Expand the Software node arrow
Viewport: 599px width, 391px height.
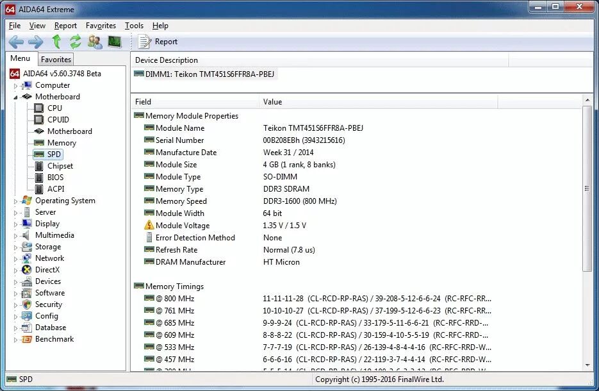pos(15,294)
